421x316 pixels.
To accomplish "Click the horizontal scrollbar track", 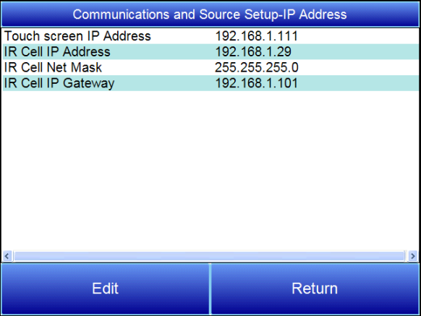I will pyautogui.click(x=210, y=256).
